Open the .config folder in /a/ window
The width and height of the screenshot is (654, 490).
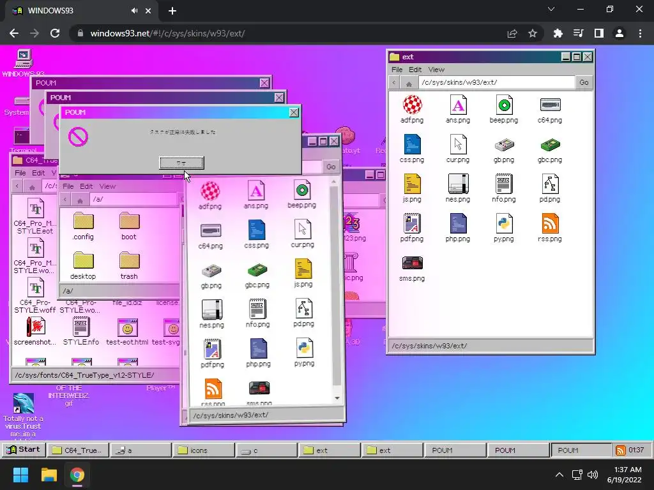83,226
